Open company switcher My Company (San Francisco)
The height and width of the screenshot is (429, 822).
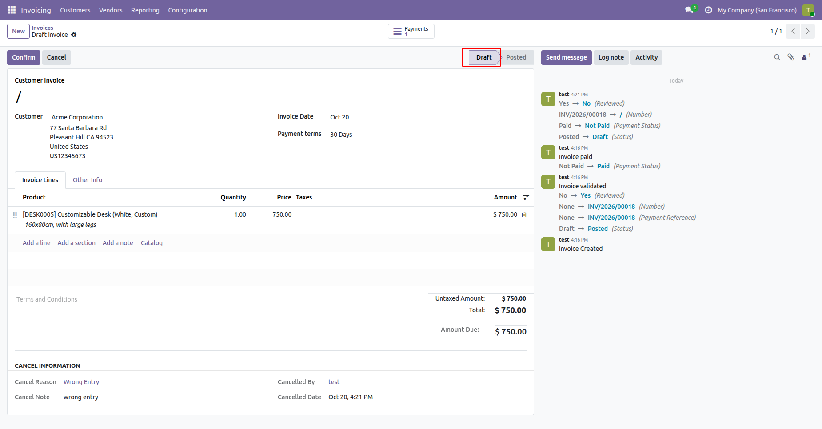pos(757,10)
